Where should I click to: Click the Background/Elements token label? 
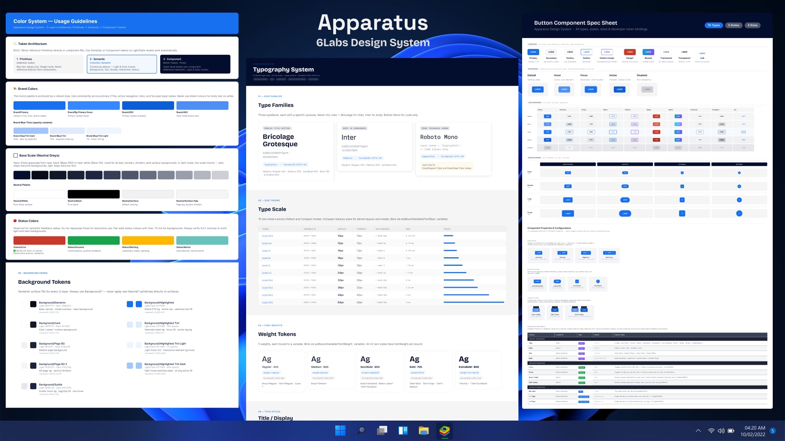coord(52,303)
